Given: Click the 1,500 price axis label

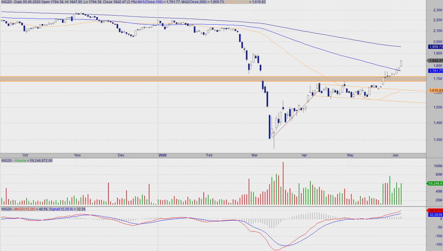Looking at the screenshot, I should point(437,107).
